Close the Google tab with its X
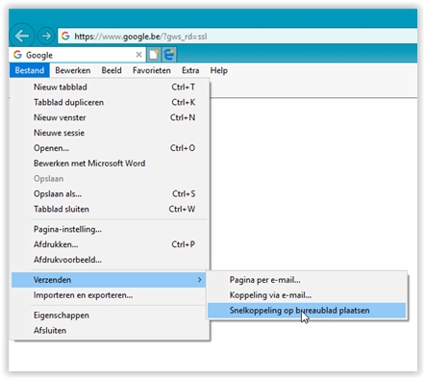 click(x=138, y=55)
